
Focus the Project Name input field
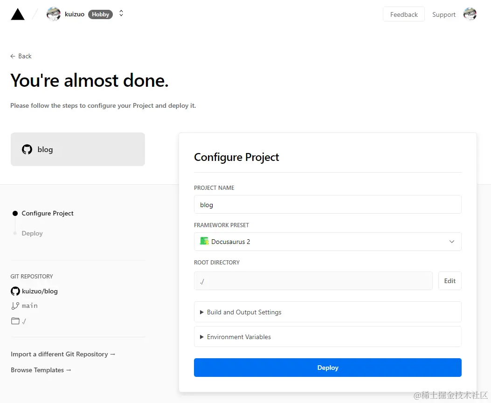327,204
